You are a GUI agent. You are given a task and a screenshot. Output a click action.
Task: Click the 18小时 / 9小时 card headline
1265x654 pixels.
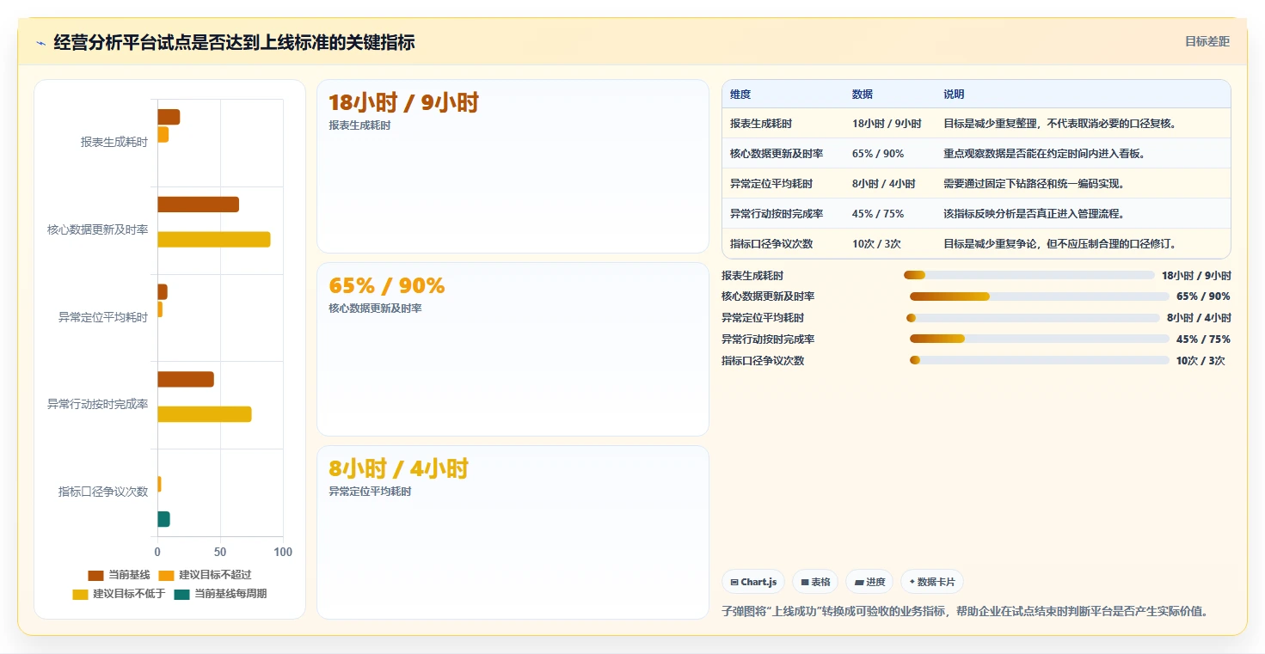pos(403,103)
